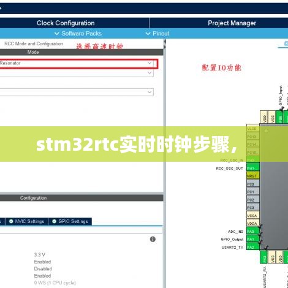Expand the Pinout menu
Image resolution: width=288 pixels, height=288 pixels.
click(x=157, y=34)
